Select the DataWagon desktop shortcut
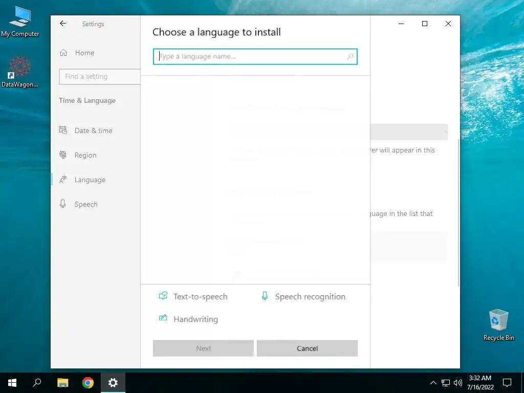The height and width of the screenshot is (393, 524). pyautogui.click(x=20, y=72)
